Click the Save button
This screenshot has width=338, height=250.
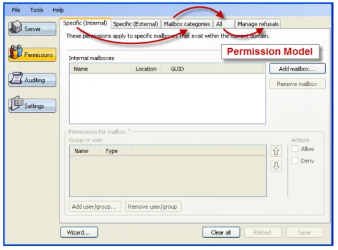pos(304,232)
